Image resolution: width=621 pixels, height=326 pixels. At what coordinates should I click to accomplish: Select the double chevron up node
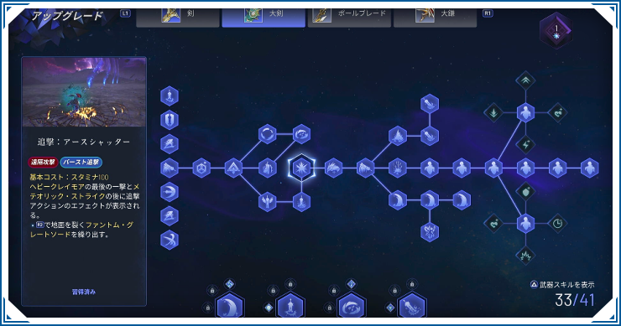point(525,80)
